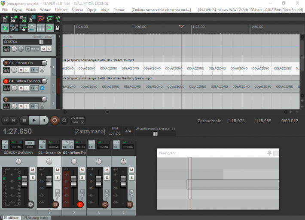The width and height of the screenshot is (305, 220).
Task: Switch to the Routing Matrix tab
Action: pos(36,218)
